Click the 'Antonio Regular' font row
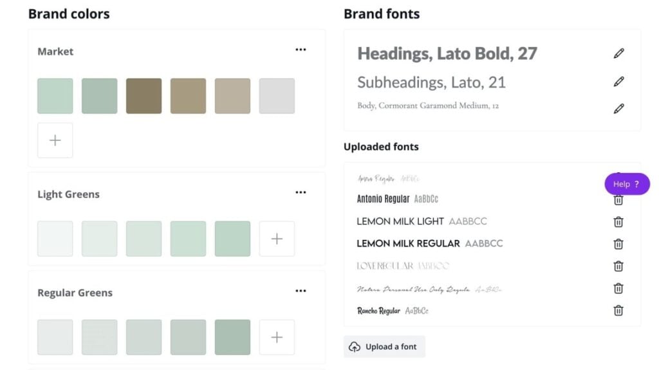The image size is (659, 370). point(398,199)
